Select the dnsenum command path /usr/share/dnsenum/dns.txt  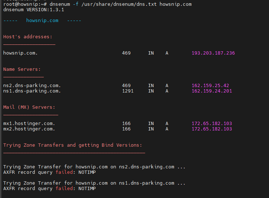[x=119, y=4]
